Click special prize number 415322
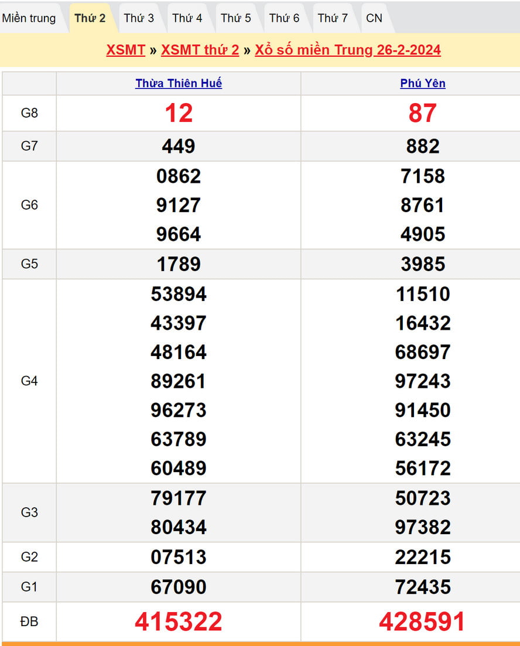 pos(179,621)
